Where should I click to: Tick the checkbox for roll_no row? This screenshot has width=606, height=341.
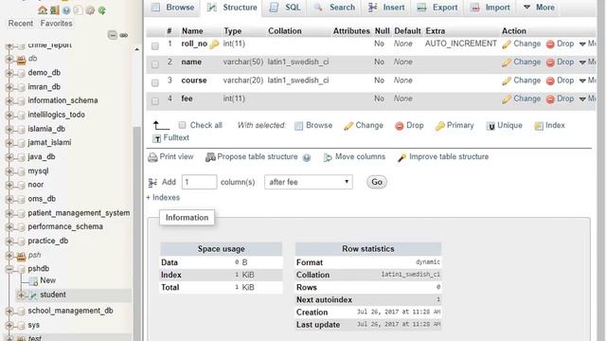155,46
